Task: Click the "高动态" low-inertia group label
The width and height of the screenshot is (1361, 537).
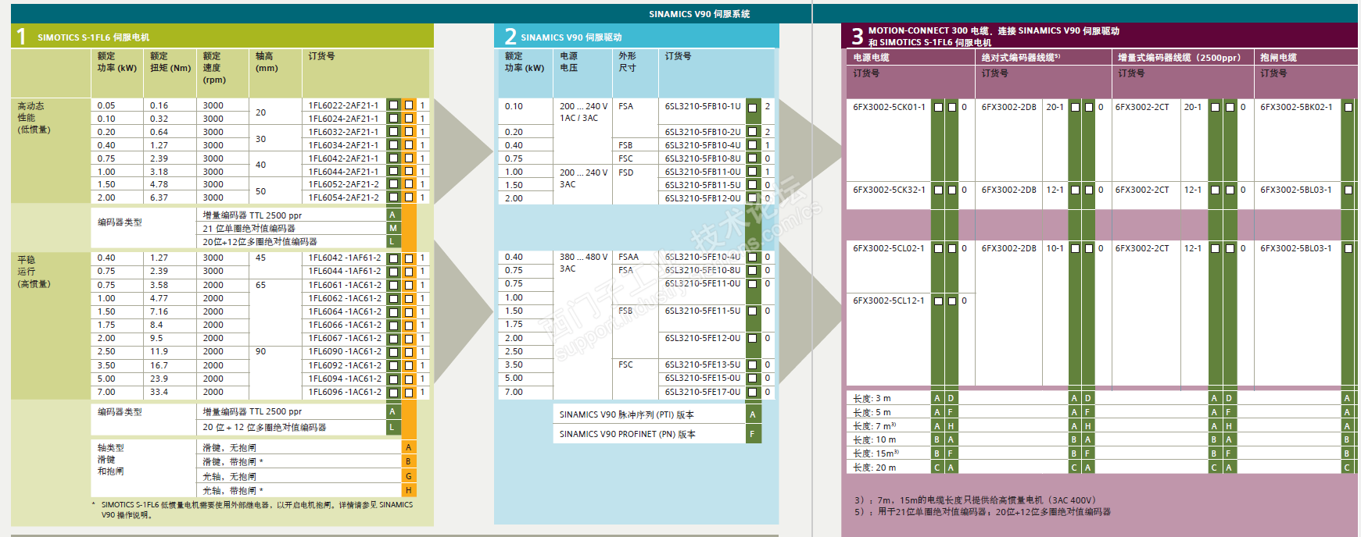Action: click(31, 106)
